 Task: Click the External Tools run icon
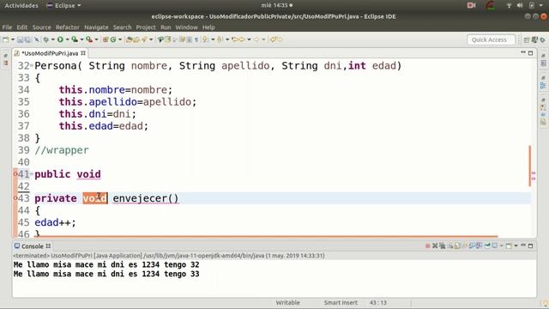pos(89,39)
